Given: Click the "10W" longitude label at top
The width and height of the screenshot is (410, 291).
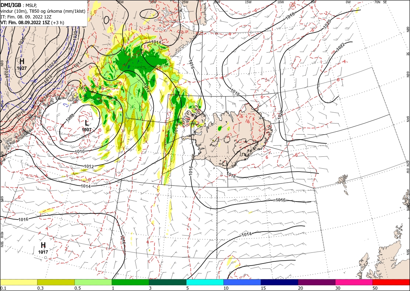Looking at the screenshot, I should pyautogui.click(x=280, y=2).
